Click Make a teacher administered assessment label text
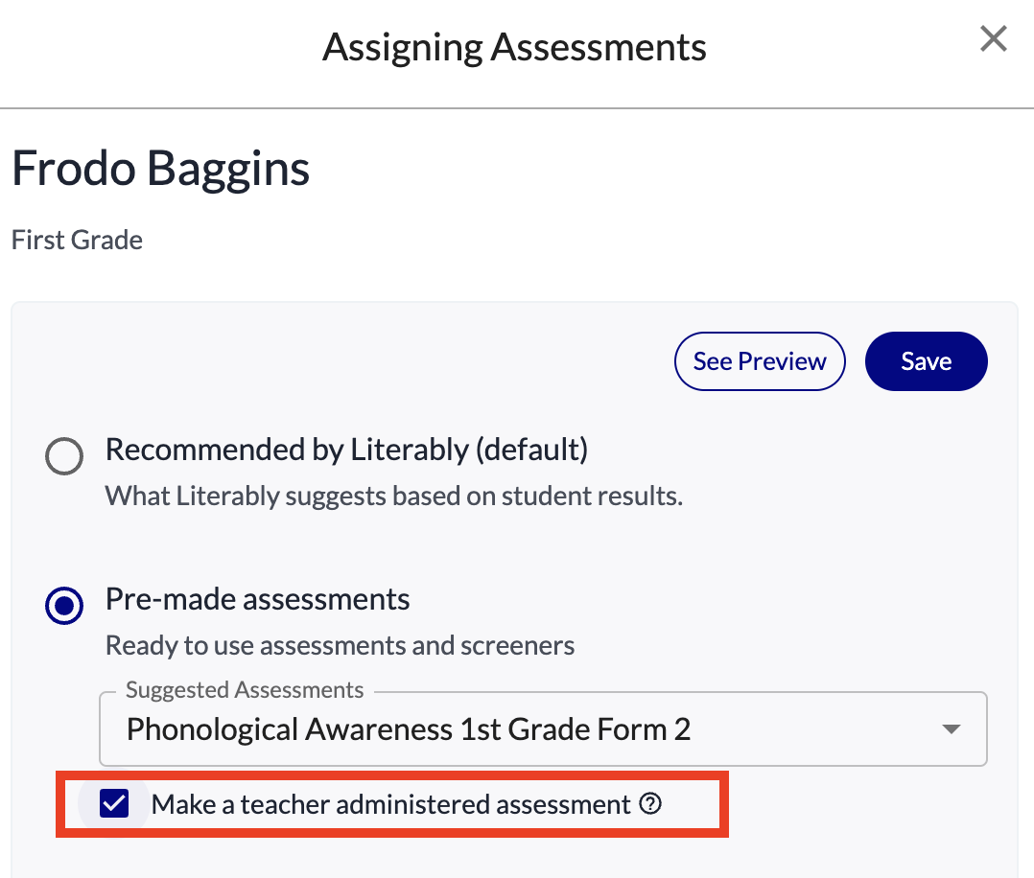The image size is (1034, 878). 391,805
